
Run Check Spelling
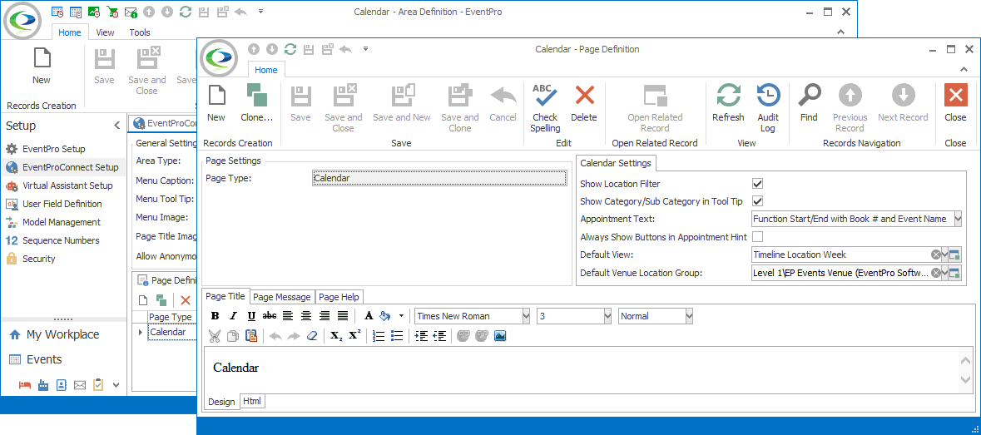pyautogui.click(x=545, y=108)
